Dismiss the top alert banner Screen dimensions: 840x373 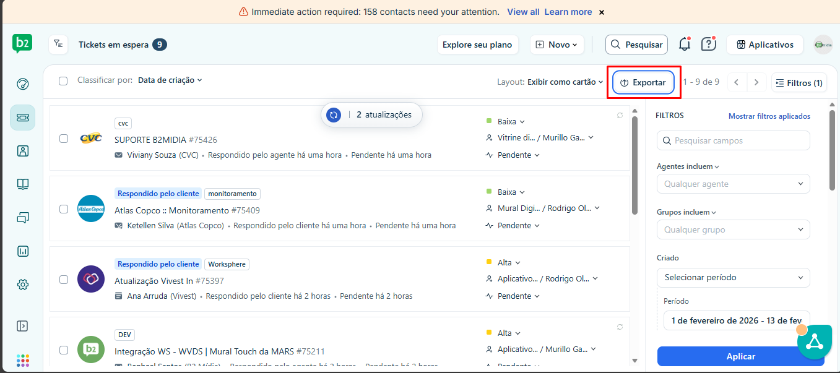602,12
